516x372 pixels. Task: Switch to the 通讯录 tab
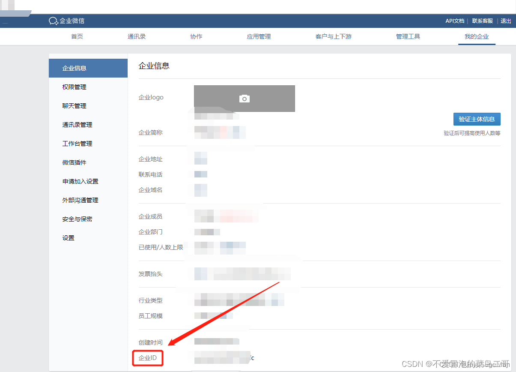tap(137, 37)
